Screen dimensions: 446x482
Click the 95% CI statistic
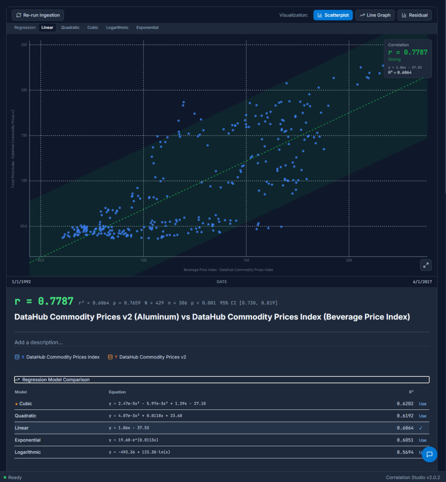pos(248,303)
